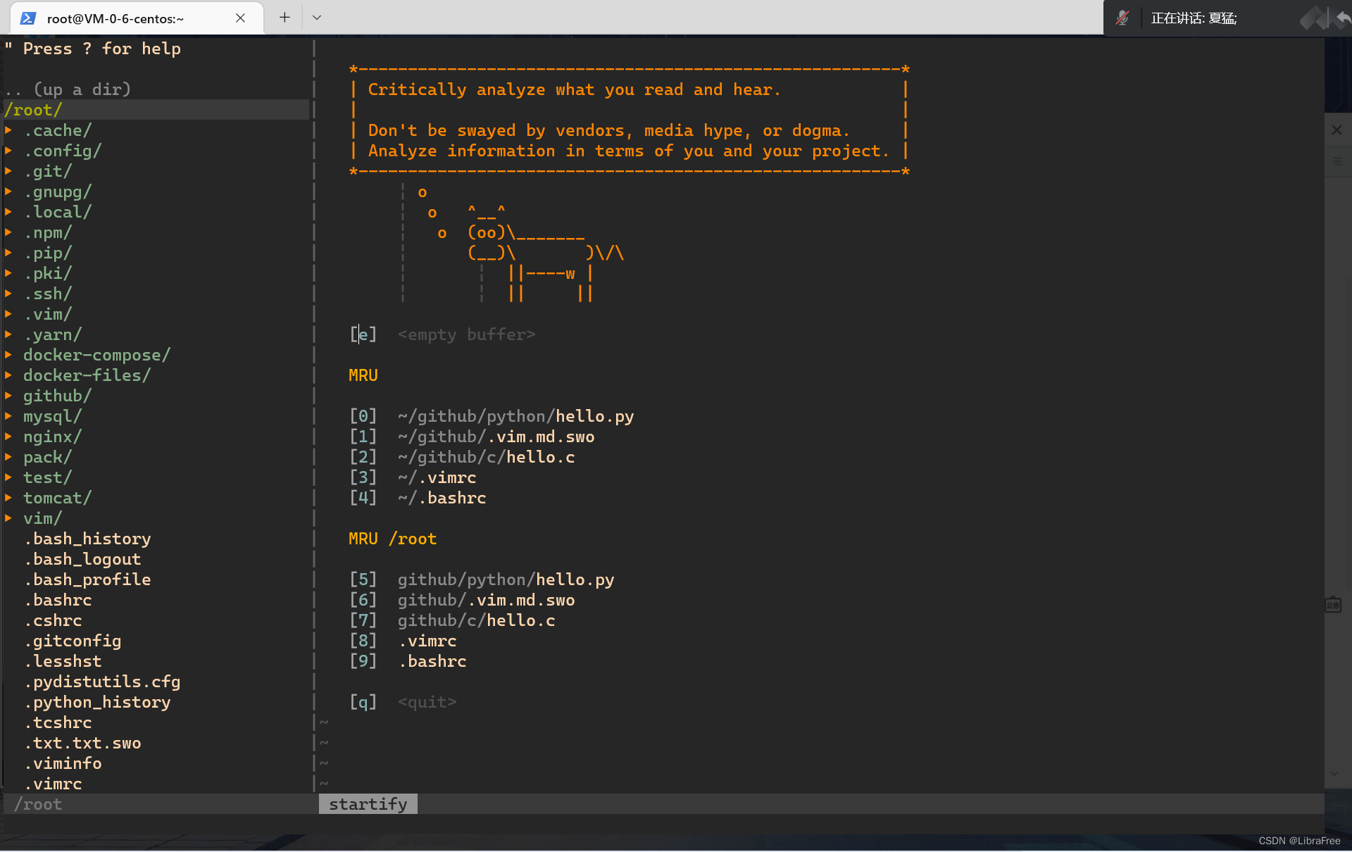Select the .txt.txt.swo file
The height and width of the screenshot is (852, 1352).
pyautogui.click(x=82, y=743)
